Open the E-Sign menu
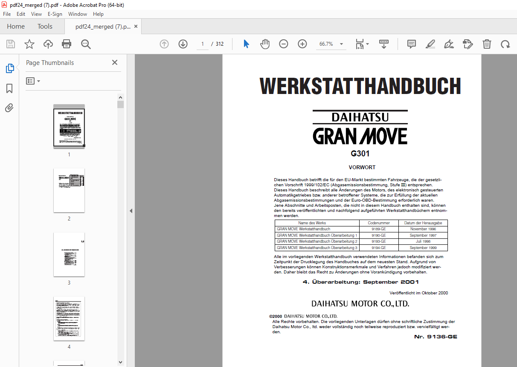The width and height of the screenshot is (517, 367). pos(55,14)
